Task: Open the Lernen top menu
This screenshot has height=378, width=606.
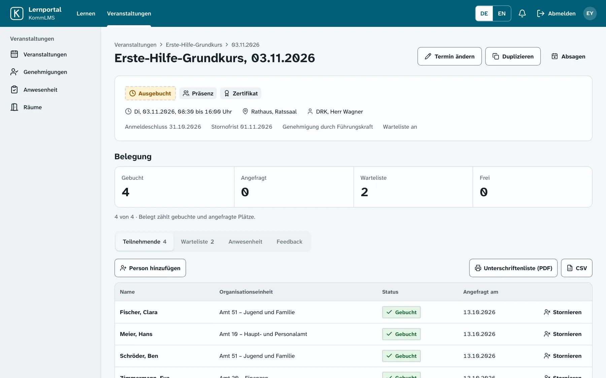Action: point(86,13)
